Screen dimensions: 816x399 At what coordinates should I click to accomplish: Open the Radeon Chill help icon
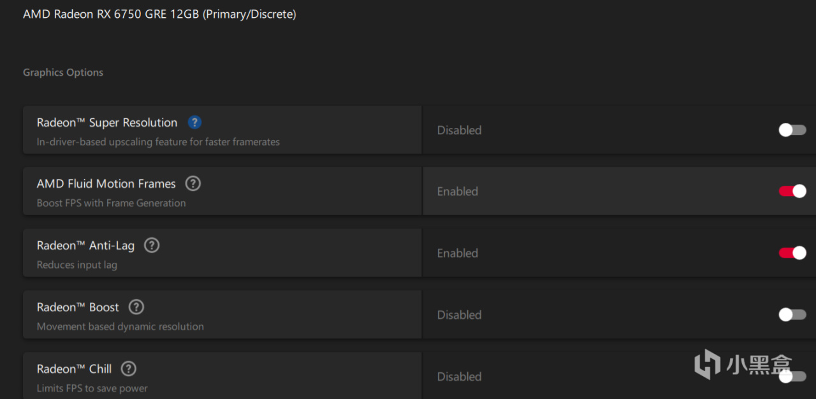coord(129,369)
